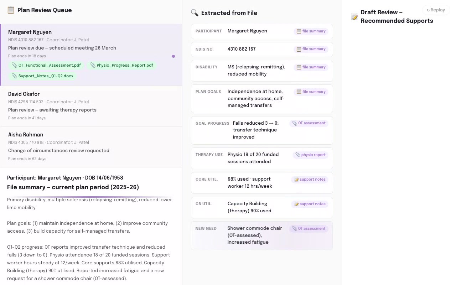456x285 pixels.
Task: Click 'MS (relapsing-remitting), reduced mobility' value
Action: coord(256,71)
